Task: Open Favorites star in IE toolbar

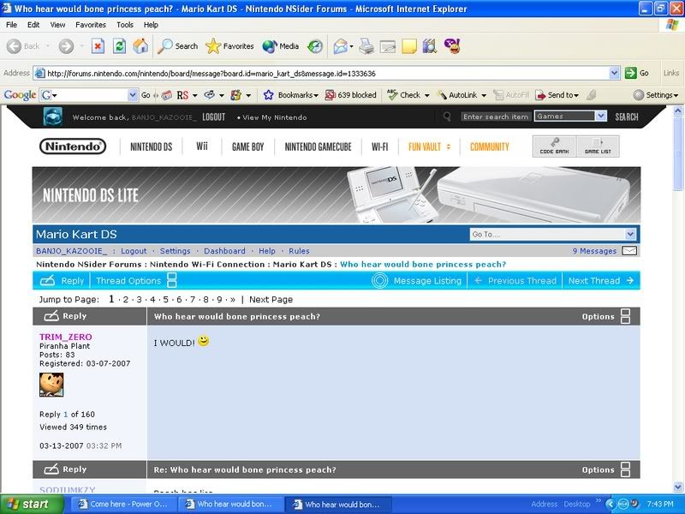Action: (x=229, y=46)
